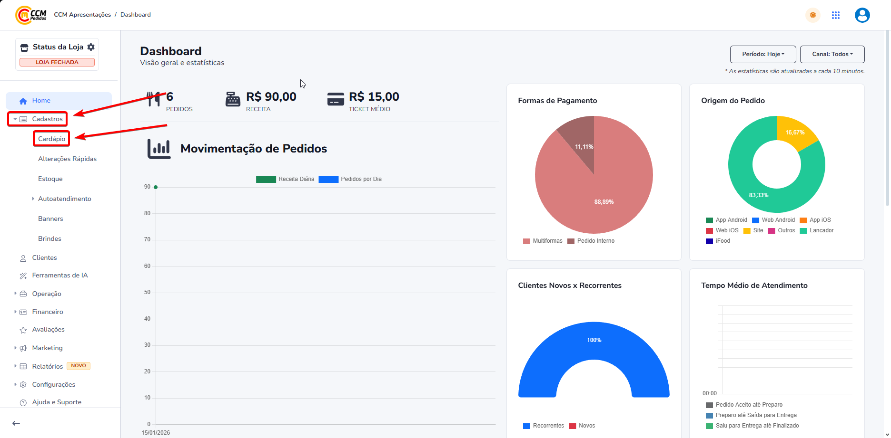Screen dimensions: 891x438
Task: Click the Ajuda e Suporte question icon
Action: coord(23,402)
